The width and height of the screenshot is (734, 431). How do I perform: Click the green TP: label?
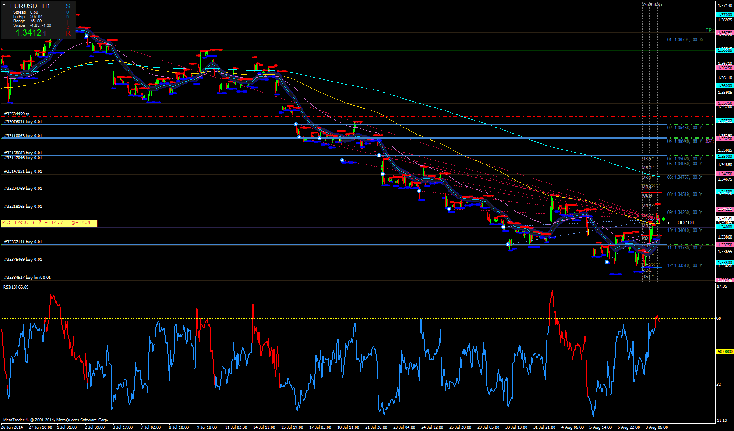pyautogui.click(x=709, y=31)
